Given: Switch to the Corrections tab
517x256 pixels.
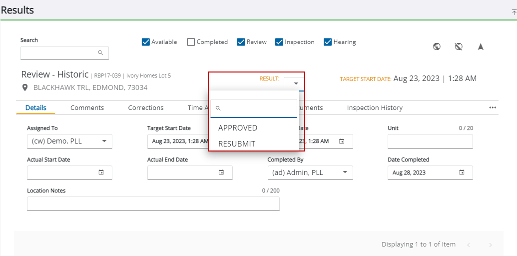Looking at the screenshot, I should pos(146,107).
